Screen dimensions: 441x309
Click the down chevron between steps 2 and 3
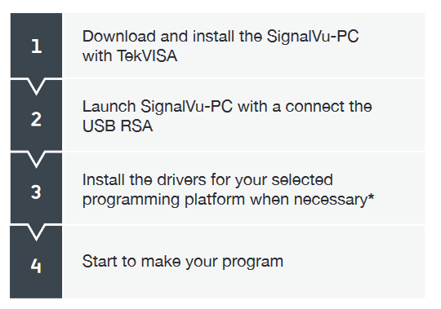(x=36, y=160)
